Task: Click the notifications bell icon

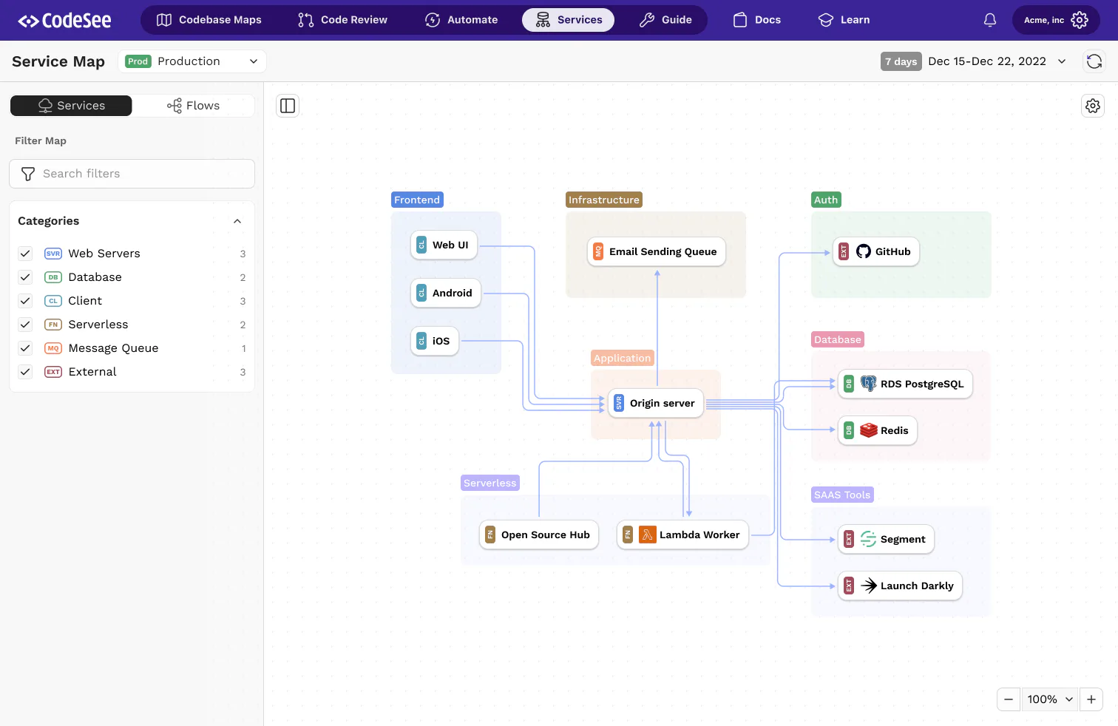Action: pos(989,20)
